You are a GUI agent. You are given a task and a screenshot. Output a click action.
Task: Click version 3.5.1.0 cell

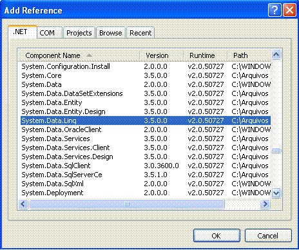click(x=155, y=175)
